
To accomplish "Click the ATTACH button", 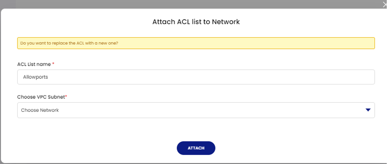I will click(196, 148).
